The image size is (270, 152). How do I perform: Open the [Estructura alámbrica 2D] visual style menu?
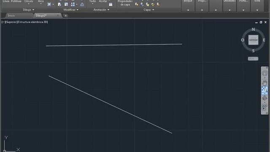pyautogui.click(x=32, y=22)
